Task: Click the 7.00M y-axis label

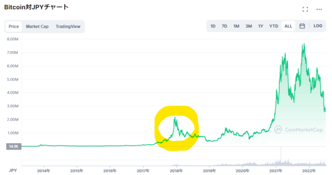Action: coord(12,52)
